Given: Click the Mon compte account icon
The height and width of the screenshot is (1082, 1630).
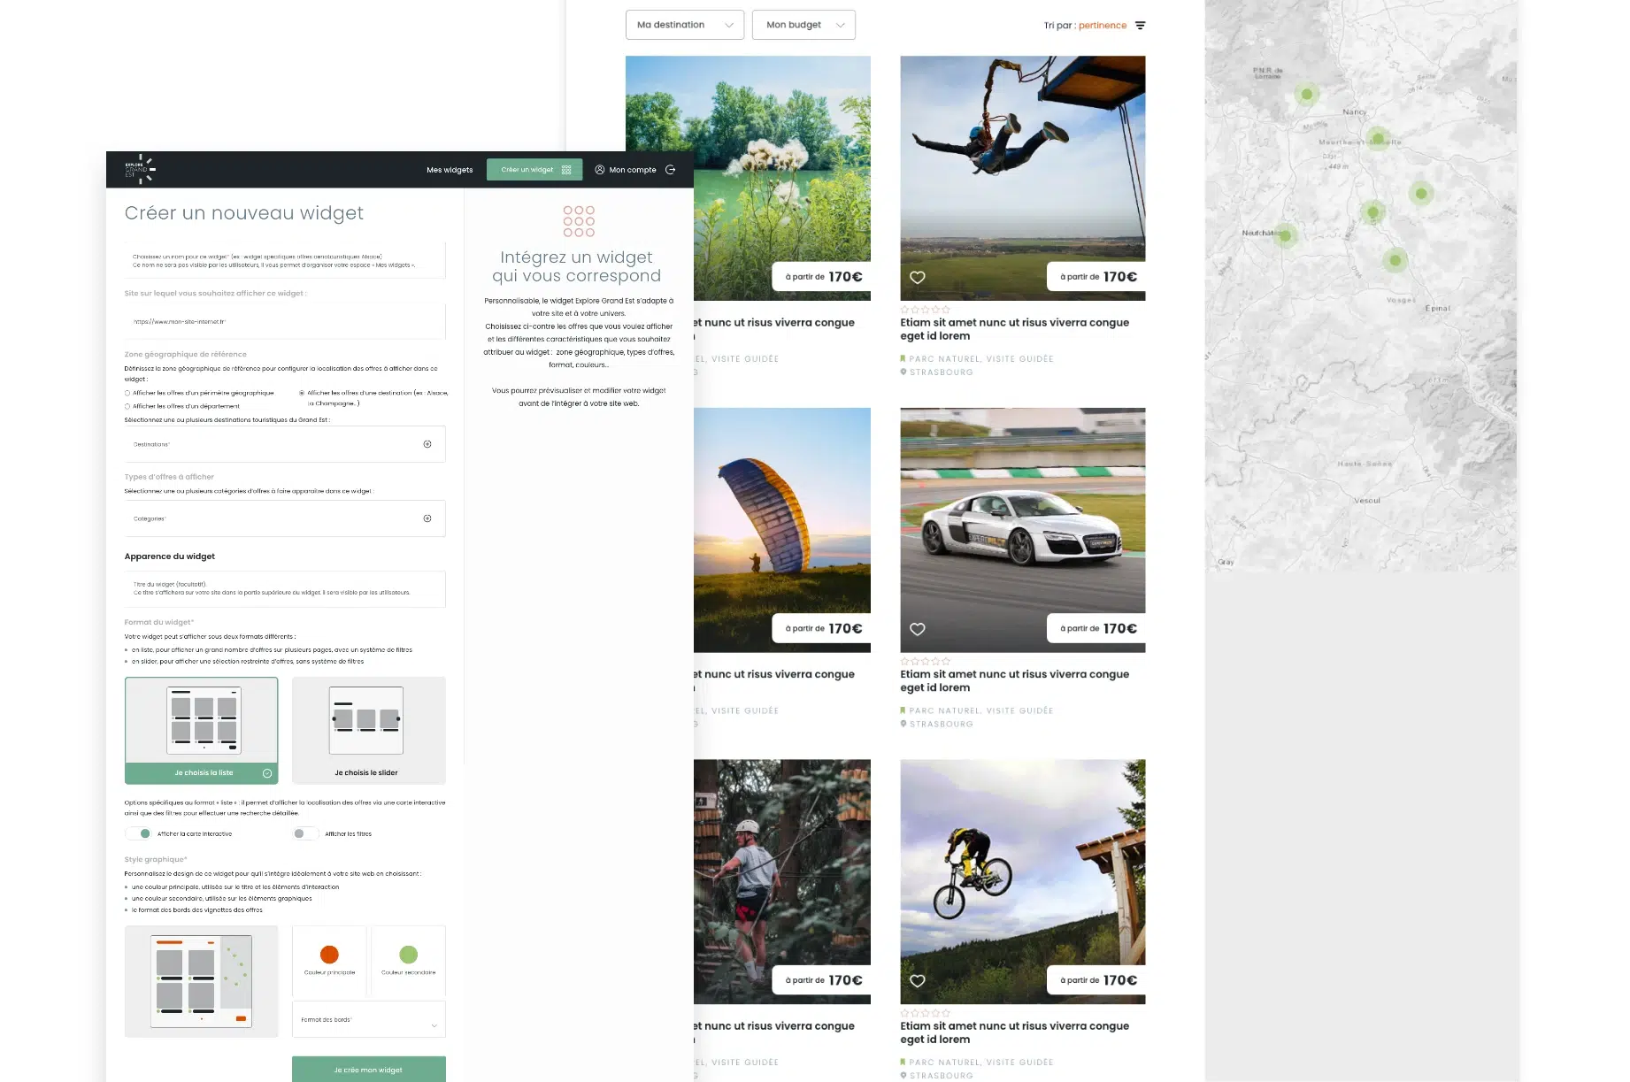Looking at the screenshot, I should coord(600,169).
